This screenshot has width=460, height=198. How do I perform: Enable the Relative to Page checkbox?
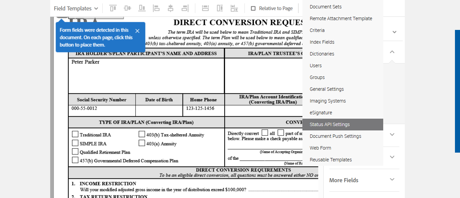coord(253,8)
